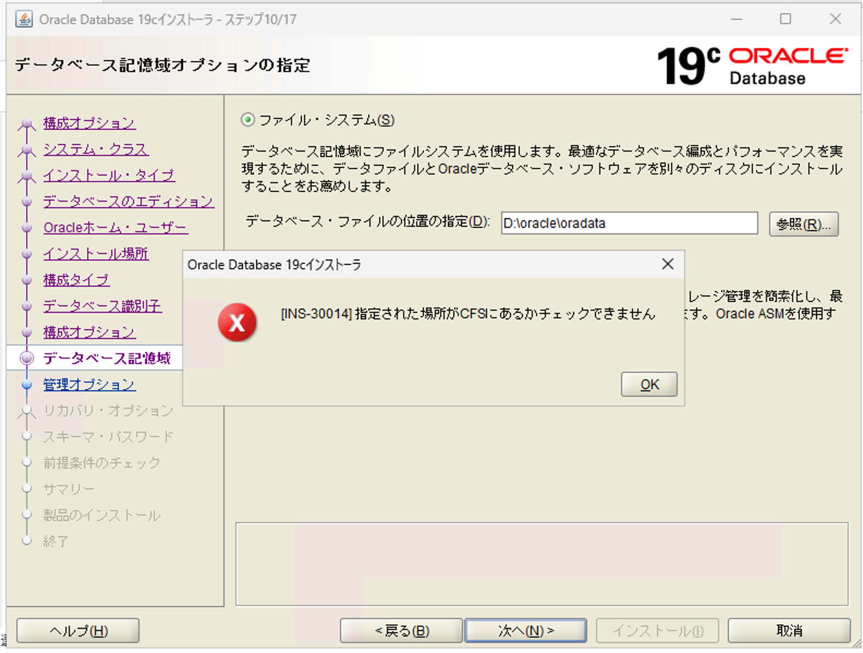
Task: Open the Oracleホーム・ユーザー step link
Action: (116, 228)
